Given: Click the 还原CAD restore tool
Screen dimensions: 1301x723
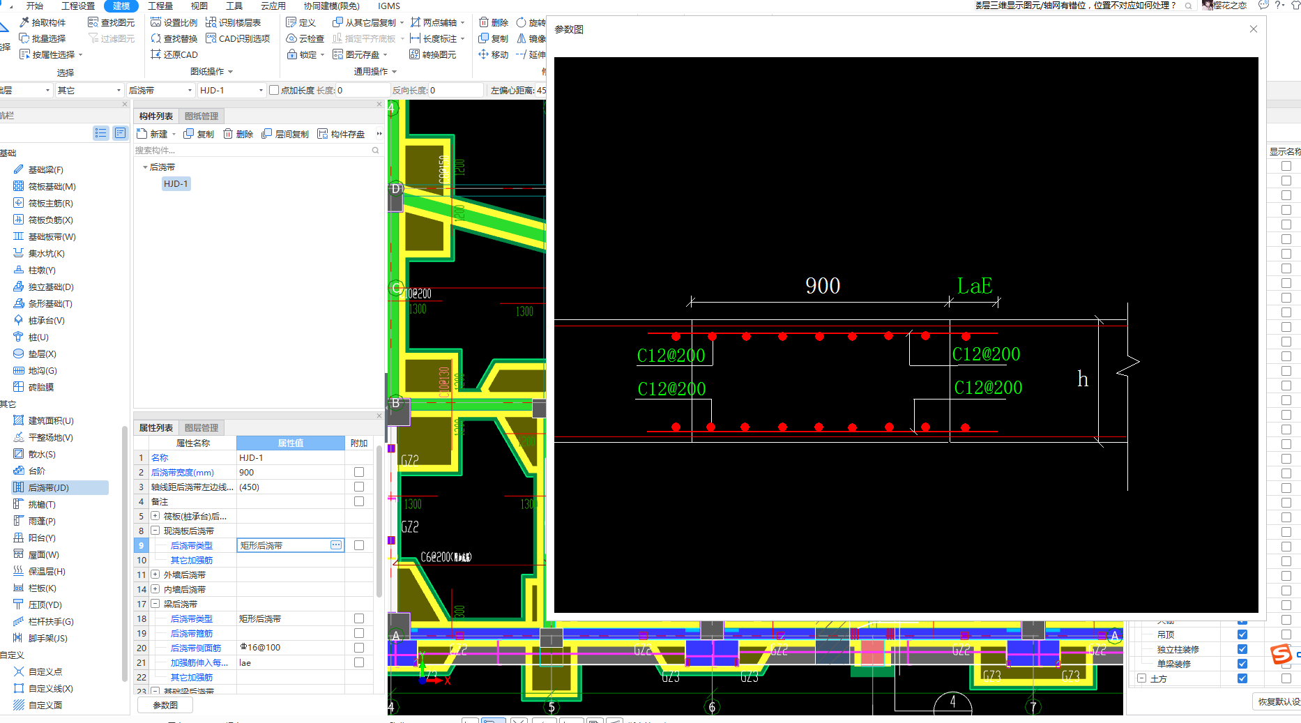Looking at the screenshot, I should (x=174, y=54).
